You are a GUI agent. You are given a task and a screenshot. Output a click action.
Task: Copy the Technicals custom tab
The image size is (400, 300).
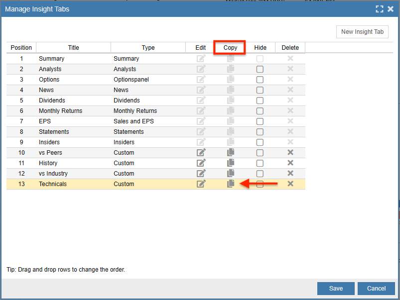(x=231, y=184)
